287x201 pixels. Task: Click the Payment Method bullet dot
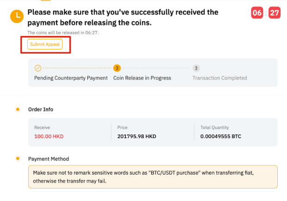click(18, 158)
